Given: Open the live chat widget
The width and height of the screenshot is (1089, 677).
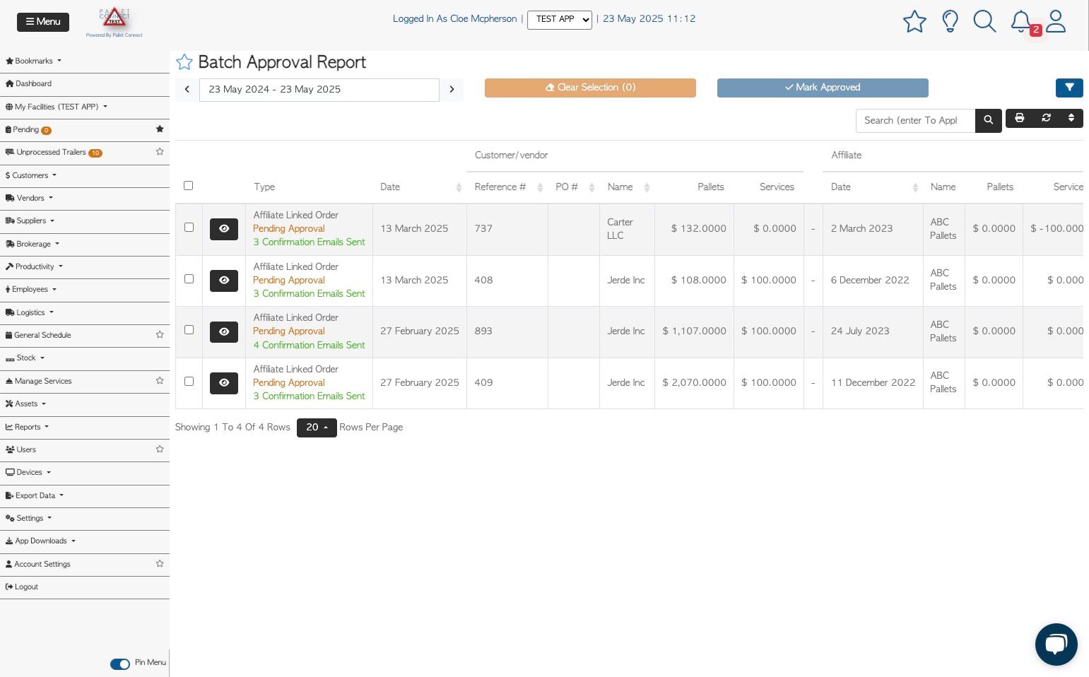Looking at the screenshot, I should coord(1056,644).
